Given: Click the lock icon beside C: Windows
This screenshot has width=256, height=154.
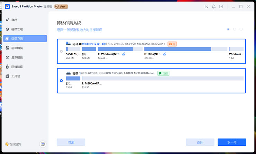Looking at the screenshot, I should point(124,54).
